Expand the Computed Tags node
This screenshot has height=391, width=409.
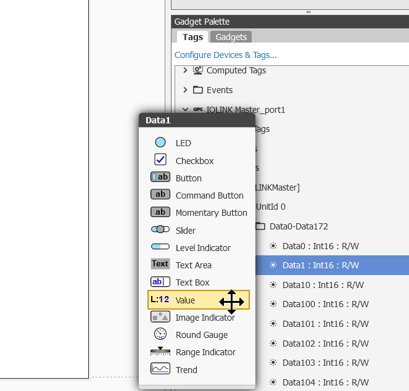point(185,70)
